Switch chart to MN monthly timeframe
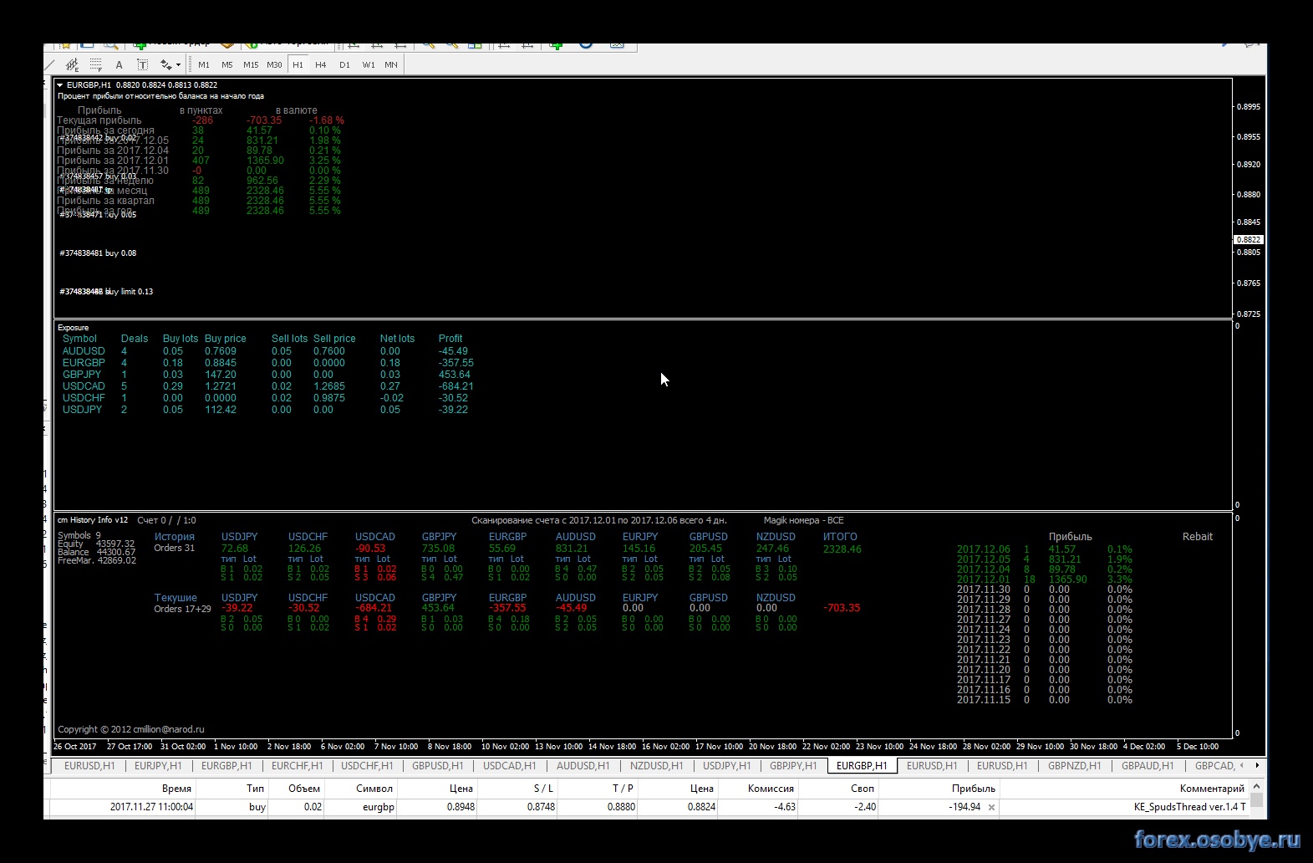This screenshot has width=1313, height=863. 391,64
